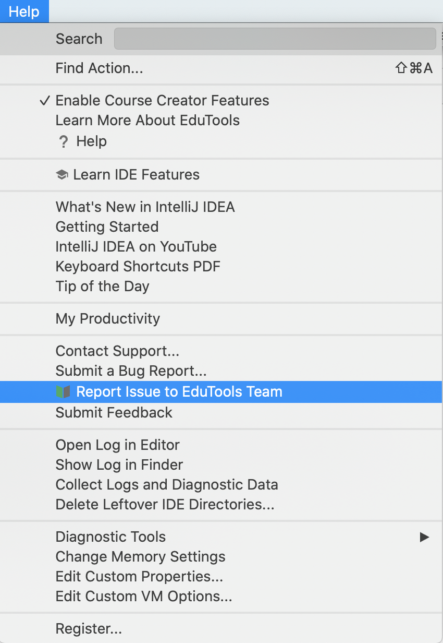This screenshot has width=443, height=643.
Task: Open Change Memory Settings
Action: 221,556
